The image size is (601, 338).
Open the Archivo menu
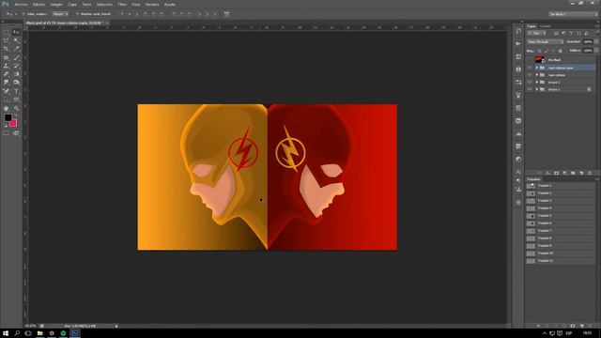point(21,5)
